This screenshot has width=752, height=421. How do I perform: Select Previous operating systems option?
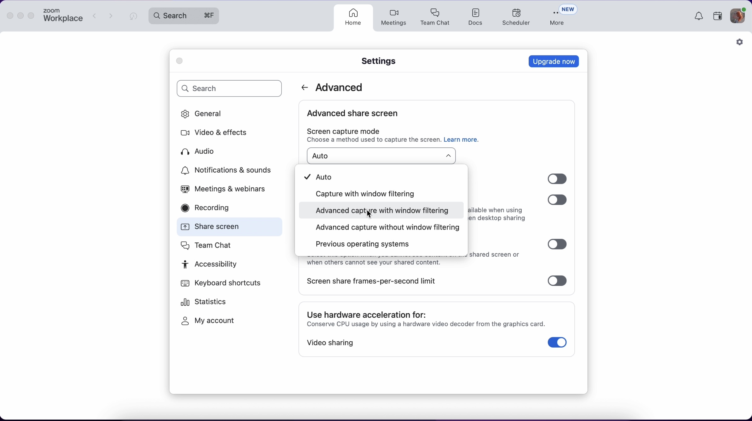coord(362,244)
